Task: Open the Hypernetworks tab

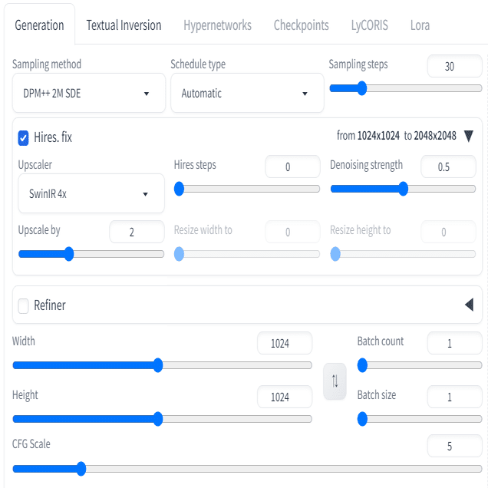Action: pyautogui.click(x=217, y=25)
